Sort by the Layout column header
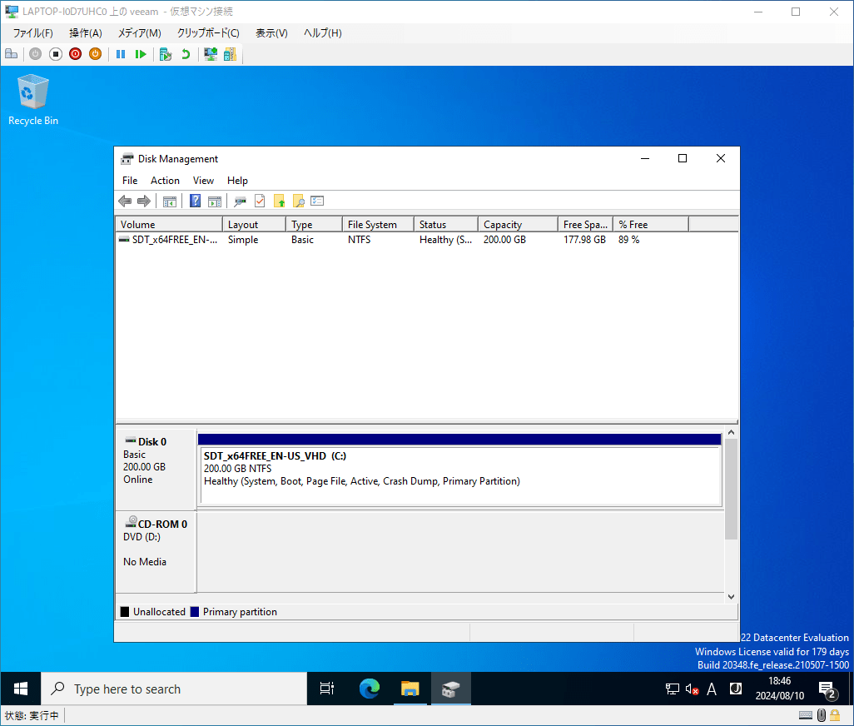Screen dimensions: 854x726 coord(254,225)
